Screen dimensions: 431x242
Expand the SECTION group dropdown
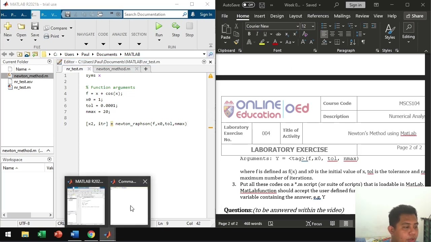tap(139, 44)
